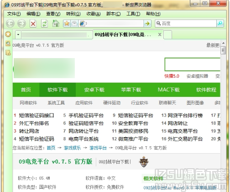Open the 收藏(A) menu
This screenshot has height=192, width=230.
(x=94, y=14)
